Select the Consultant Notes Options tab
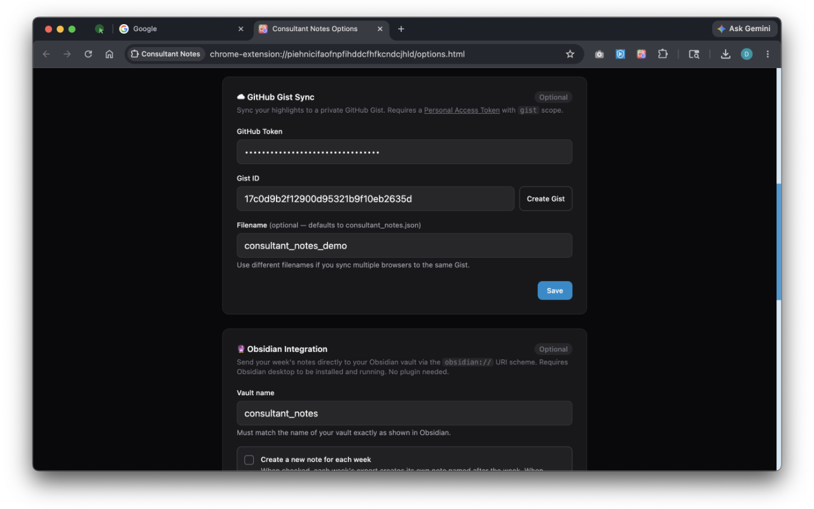Viewport: 814px width, 509px height. pyautogui.click(x=321, y=29)
